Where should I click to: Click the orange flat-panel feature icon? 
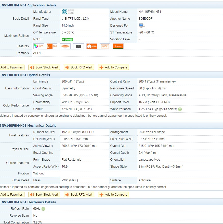pyautogui.click(x=65, y=46)
